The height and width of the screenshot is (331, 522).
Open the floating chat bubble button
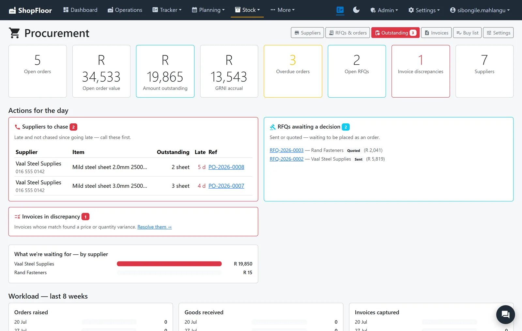505,315
